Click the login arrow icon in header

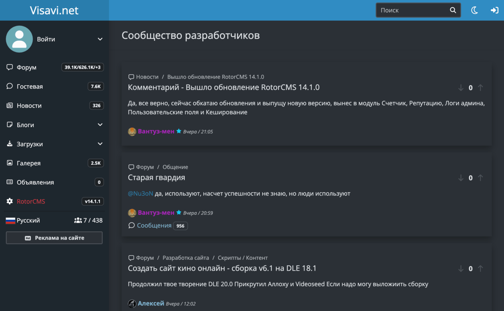[x=494, y=10]
